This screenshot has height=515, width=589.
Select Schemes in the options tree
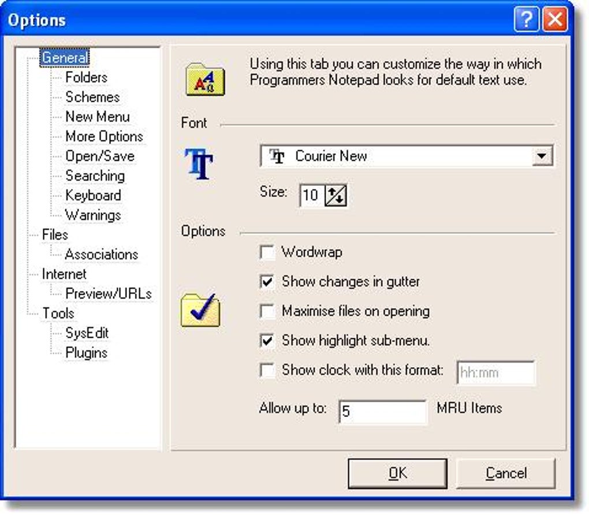tap(92, 97)
